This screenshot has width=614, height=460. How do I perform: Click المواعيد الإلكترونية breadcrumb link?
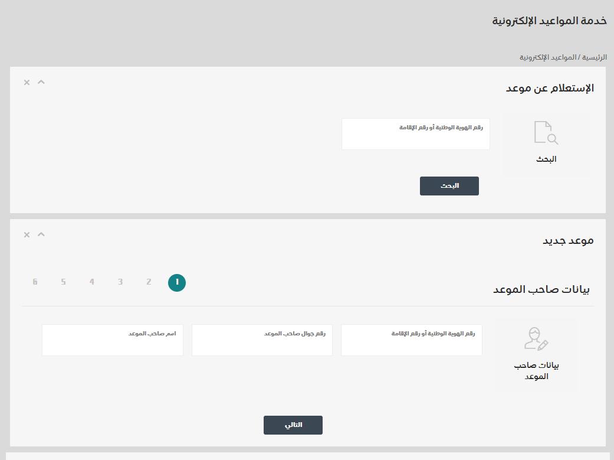coord(548,57)
